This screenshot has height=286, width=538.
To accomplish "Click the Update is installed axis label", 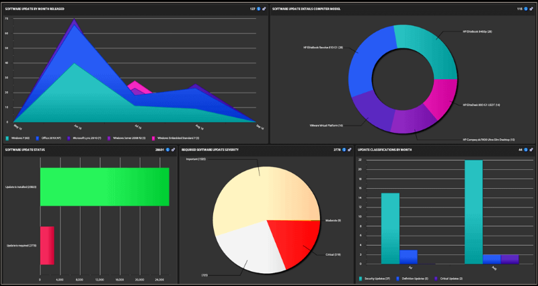I will point(21,187).
